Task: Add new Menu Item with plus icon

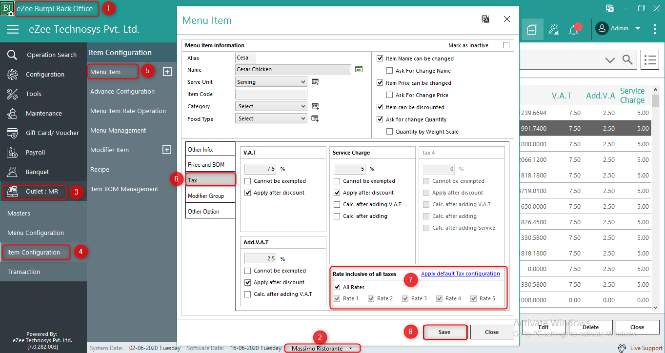Action: pyautogui.click(x=167, y=72)
